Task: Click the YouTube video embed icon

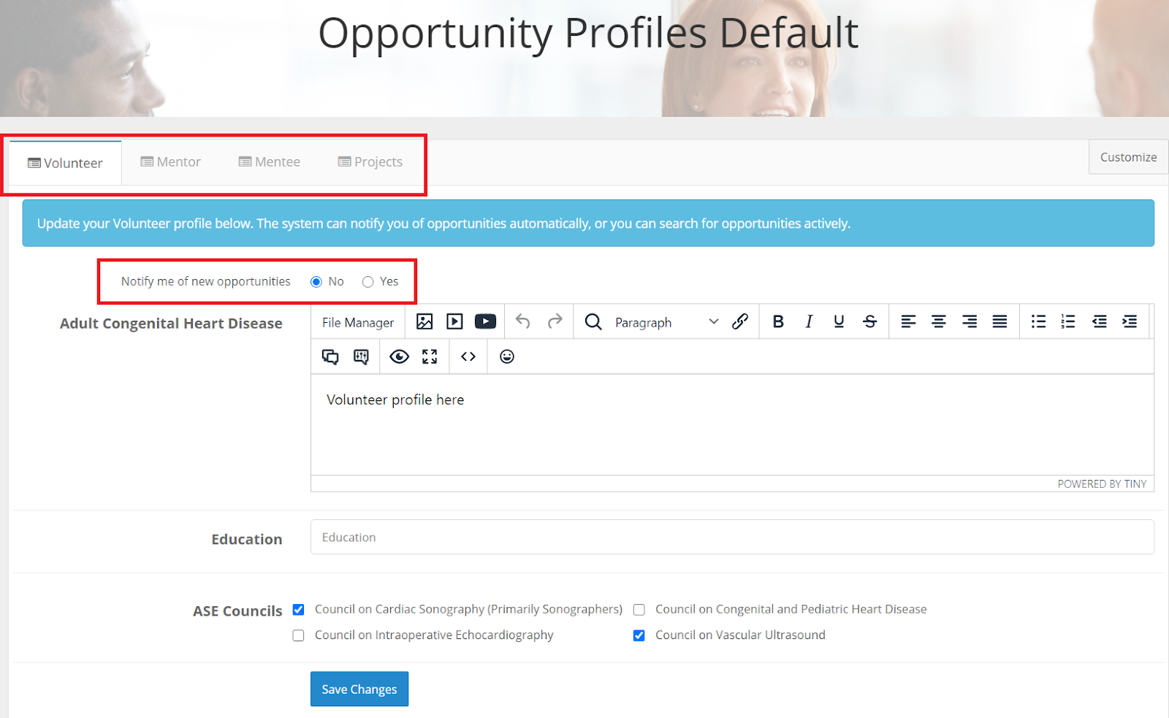Action: pos(485,321)
